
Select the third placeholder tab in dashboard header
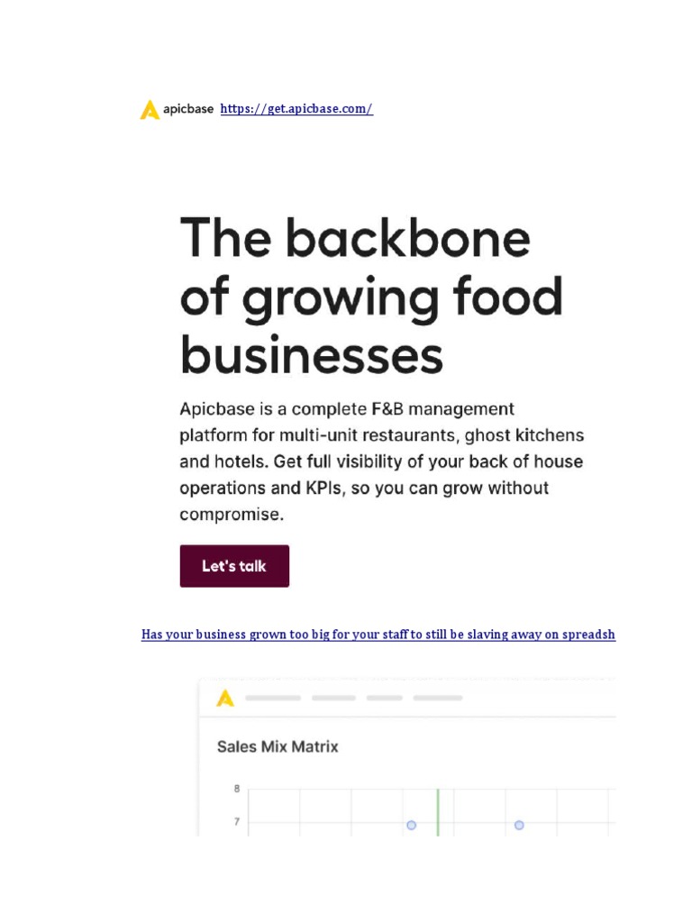(x=385, y=698)
